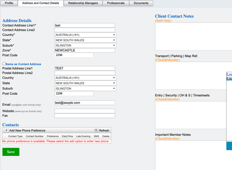Click the postal Post Code field under Suburb
Screen dimensions: 232x170
[x=74, y=93]
